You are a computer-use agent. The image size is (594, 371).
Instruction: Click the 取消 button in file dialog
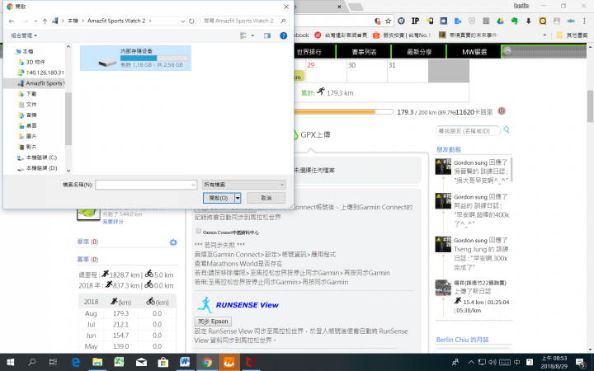pyautogui.click(x=266, y=198)
